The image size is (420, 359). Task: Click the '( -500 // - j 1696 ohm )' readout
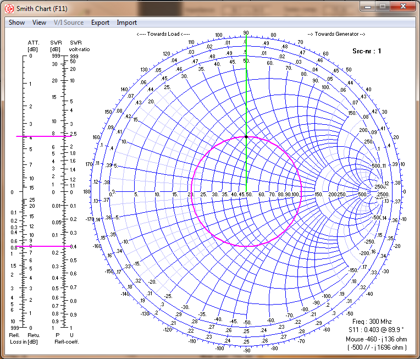377,347
